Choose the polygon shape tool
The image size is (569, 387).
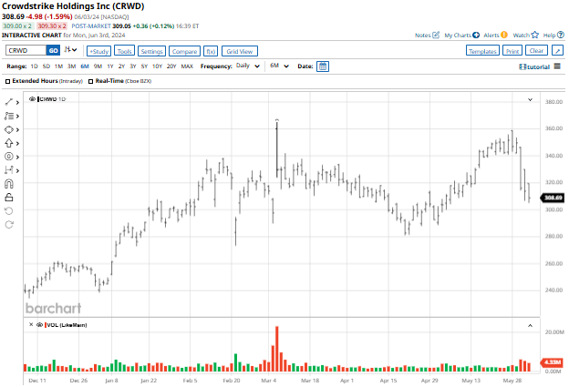pyautogui.click(x=9, y=129)
